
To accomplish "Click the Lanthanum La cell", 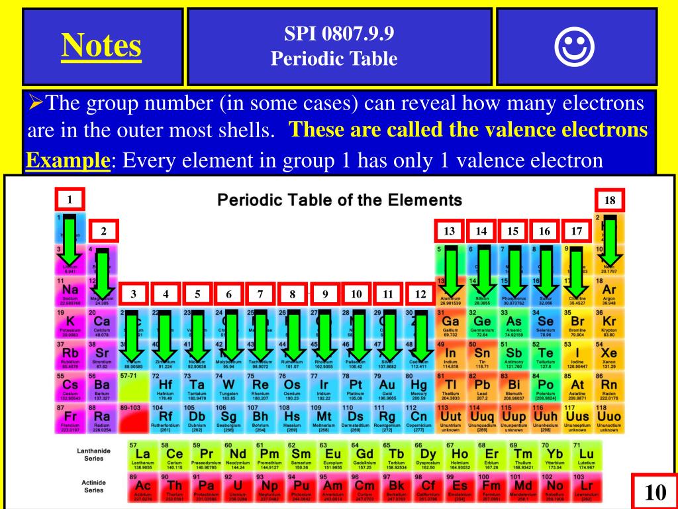I will click(143, 456).
